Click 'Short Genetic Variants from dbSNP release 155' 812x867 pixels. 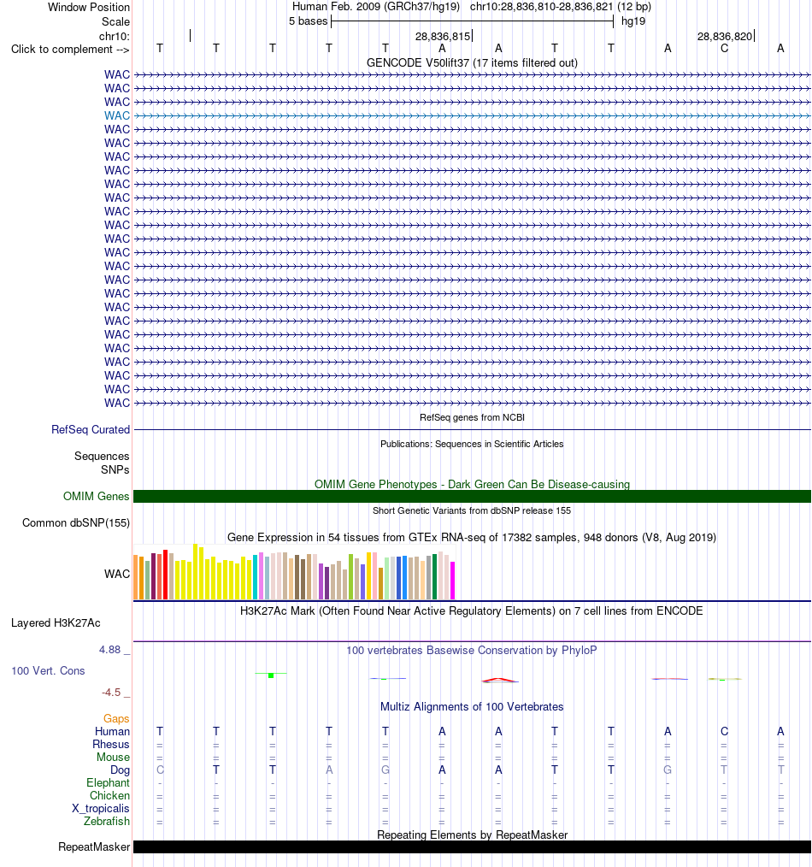pos(472,511)
